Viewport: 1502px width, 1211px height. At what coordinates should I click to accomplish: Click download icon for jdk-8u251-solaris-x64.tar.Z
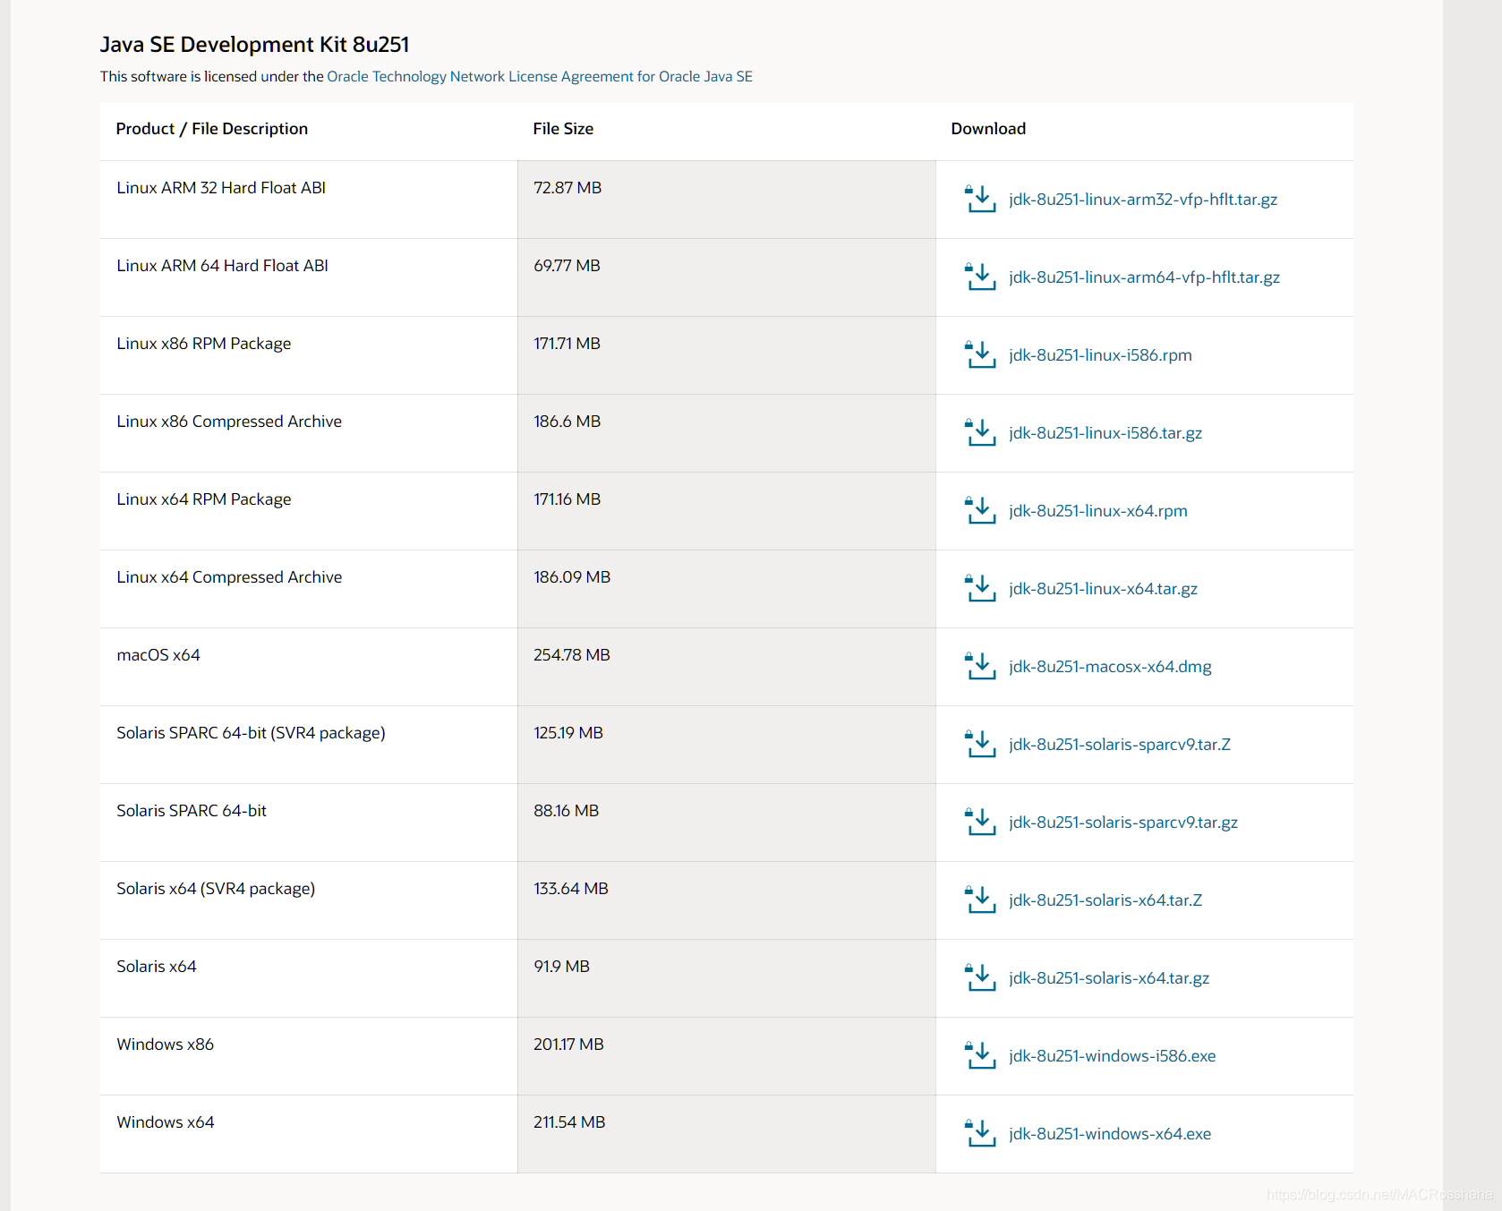(980, 900)
